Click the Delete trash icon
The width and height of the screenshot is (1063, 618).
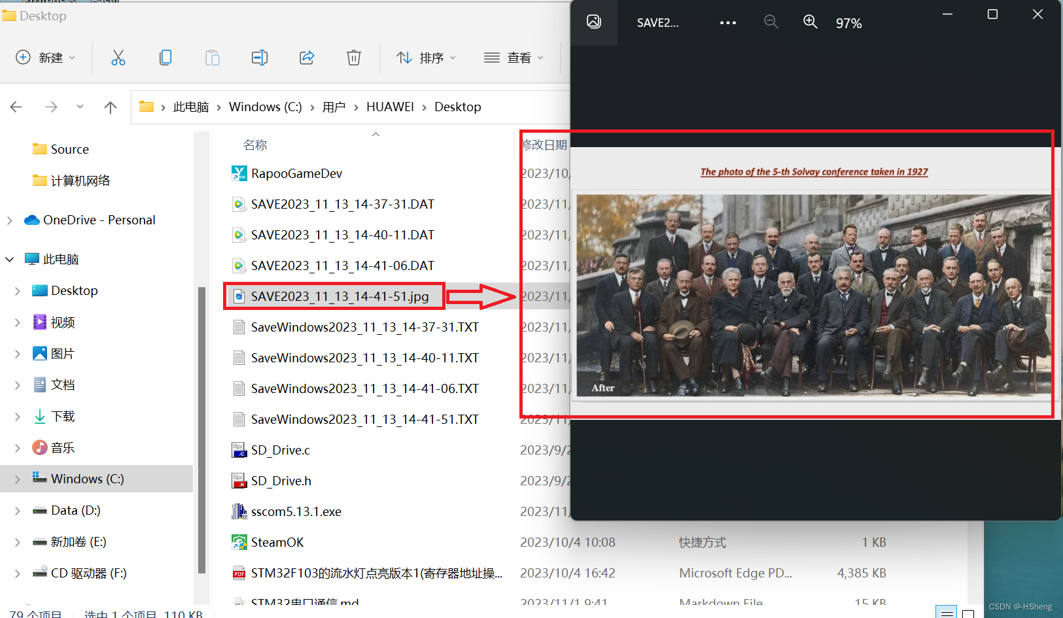coord(354,58)
